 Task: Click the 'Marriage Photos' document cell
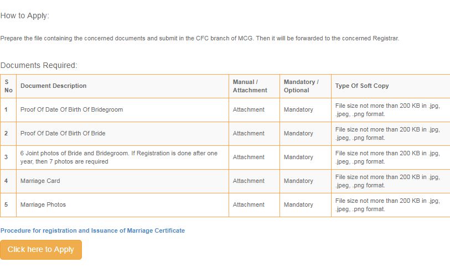[x=43, y=204]
